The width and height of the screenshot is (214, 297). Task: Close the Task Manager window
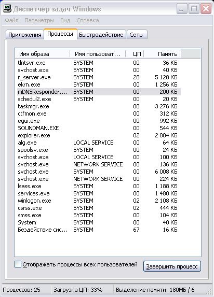tap(206, 9)
